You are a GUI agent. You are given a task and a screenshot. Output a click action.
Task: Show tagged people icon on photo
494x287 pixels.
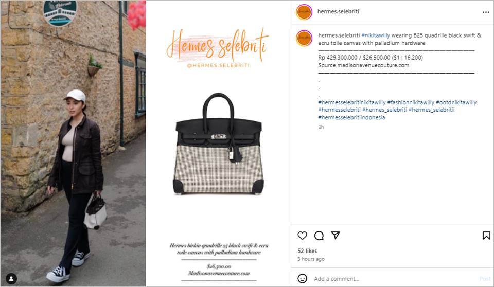[x=11, y=278]
